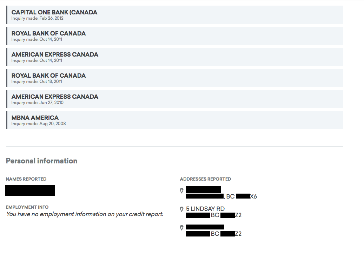Select the MBNA AMERICA inquiry row
Viewport: 364px width, 253px height.
point(174,120)
